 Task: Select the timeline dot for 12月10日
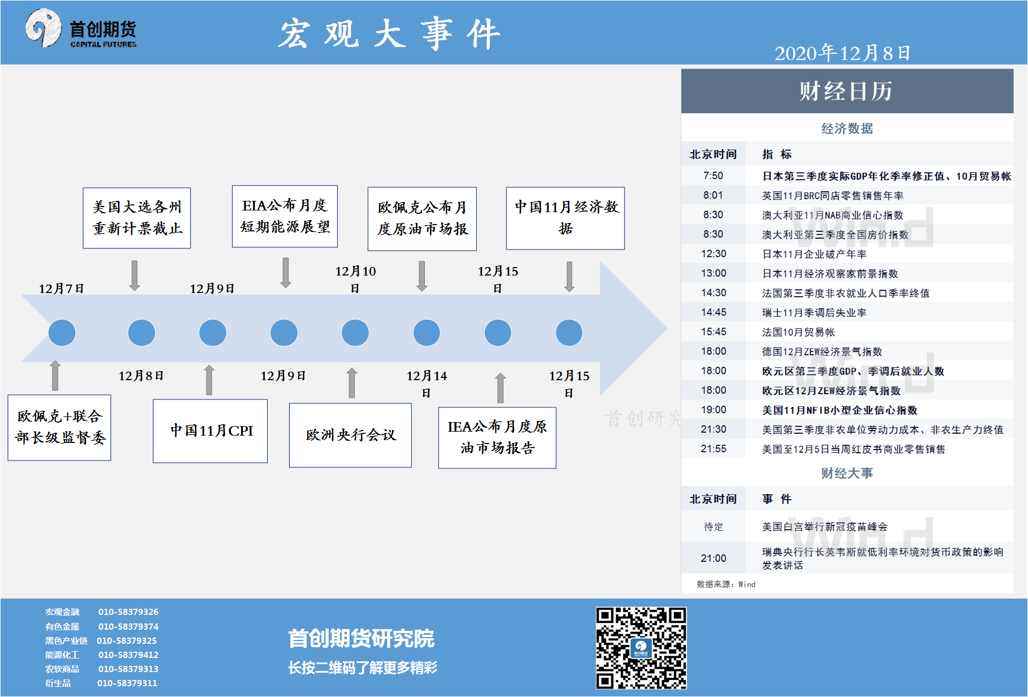[x=355, y=333]
